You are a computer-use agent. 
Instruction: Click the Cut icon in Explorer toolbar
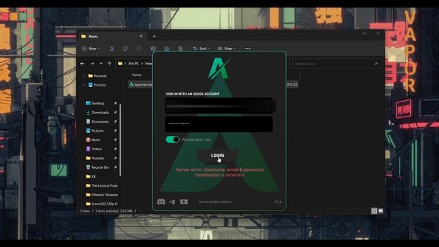[x=112, y=49]
